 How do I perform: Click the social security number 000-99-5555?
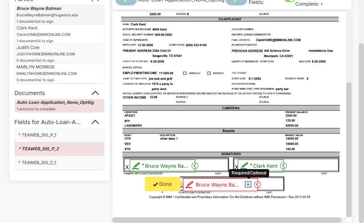pos(164,35)
